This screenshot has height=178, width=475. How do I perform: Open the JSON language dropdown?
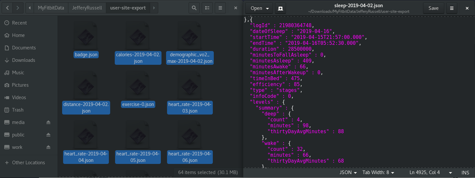(348, 172)
